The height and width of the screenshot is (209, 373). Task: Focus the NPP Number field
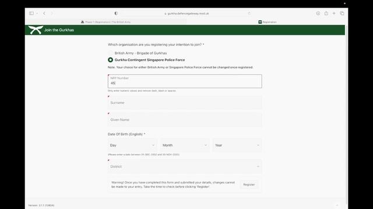click(185, 81)
